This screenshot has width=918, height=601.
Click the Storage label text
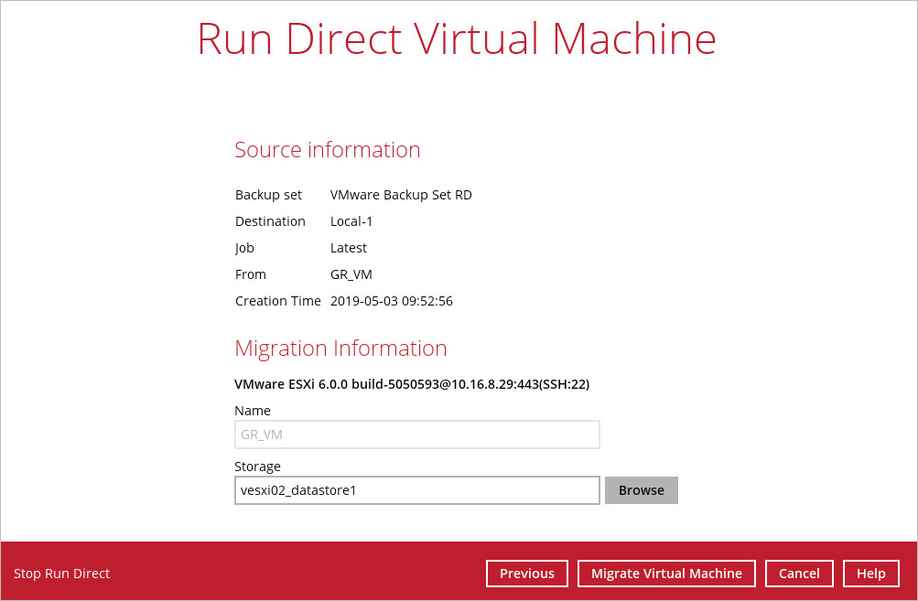257,466
